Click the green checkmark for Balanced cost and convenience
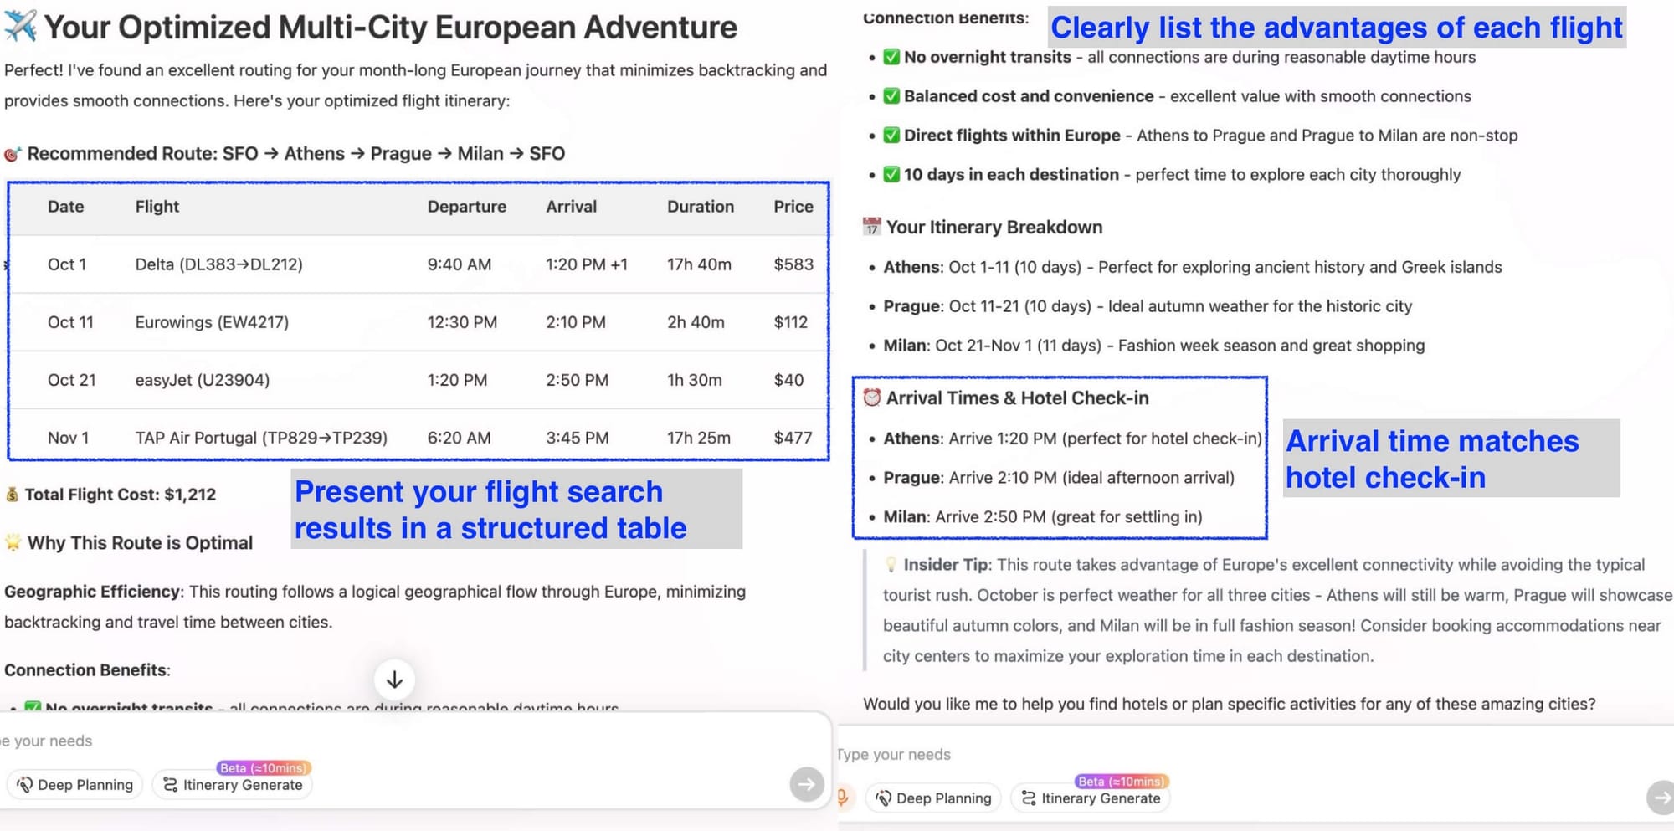The image size is (1674, 831). [x=891, y=96]
